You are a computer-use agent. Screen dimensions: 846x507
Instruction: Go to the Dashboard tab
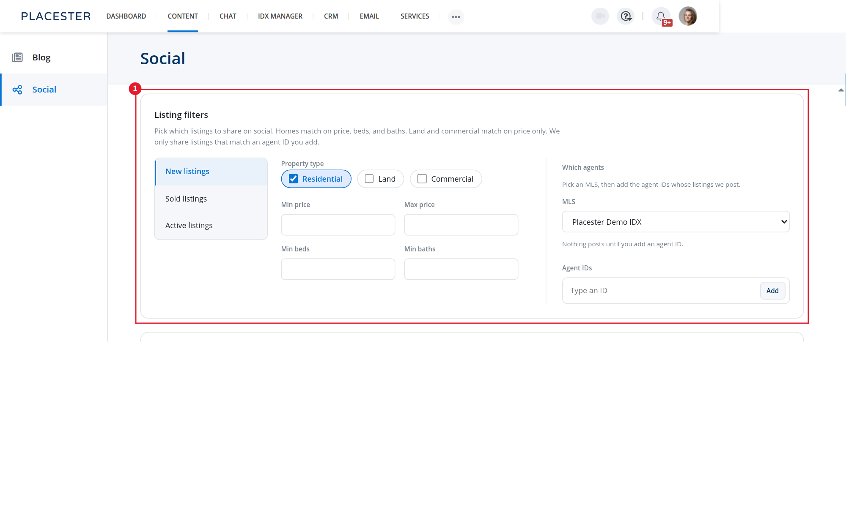pyautogui.click(x=126, y=16)
